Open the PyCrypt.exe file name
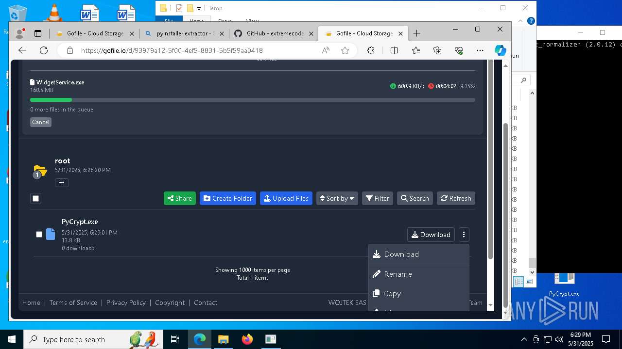 click(80, 222)
